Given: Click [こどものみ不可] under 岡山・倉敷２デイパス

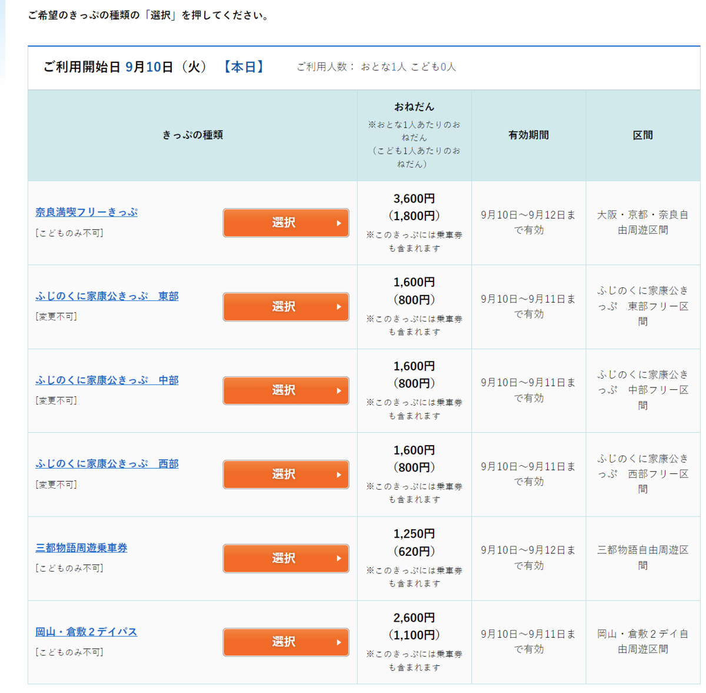Looking at the screenshot, I should [69, 652].
